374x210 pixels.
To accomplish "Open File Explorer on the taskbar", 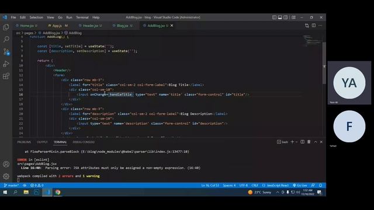I will (26, 192).
